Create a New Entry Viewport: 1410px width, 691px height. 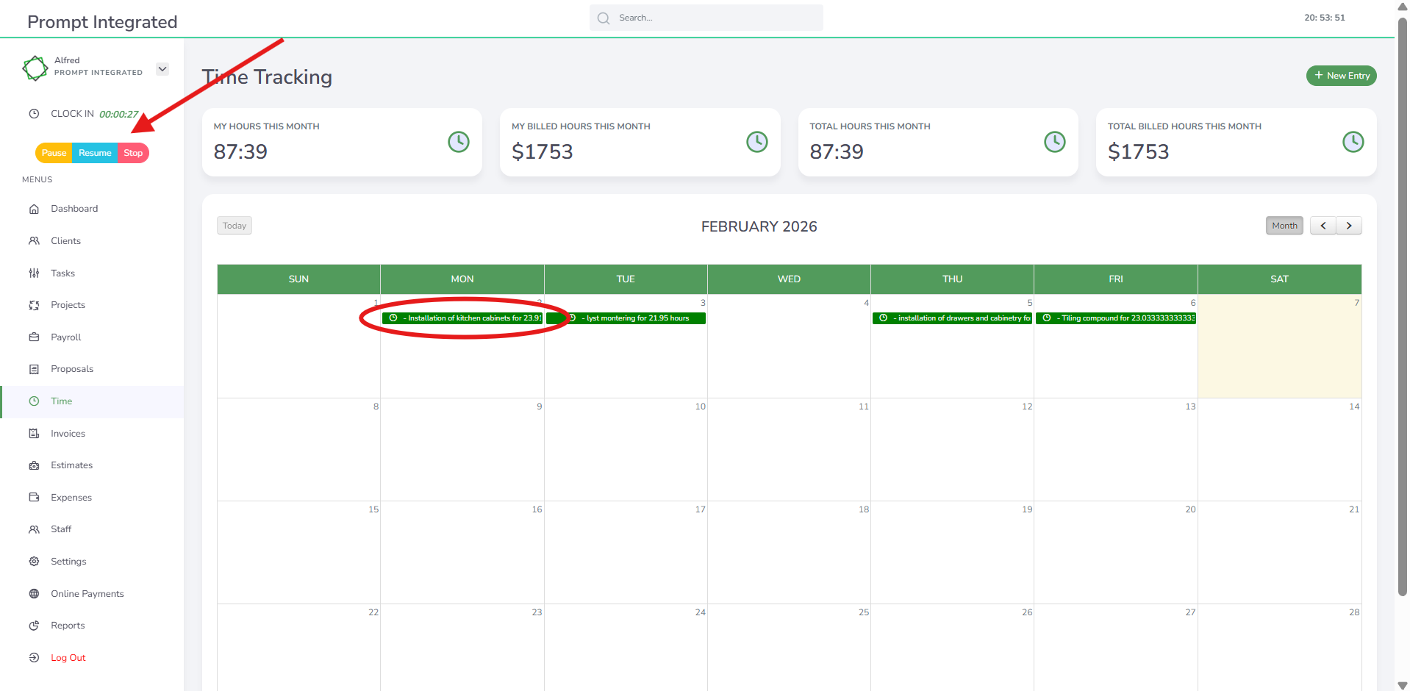point(1341,76)
